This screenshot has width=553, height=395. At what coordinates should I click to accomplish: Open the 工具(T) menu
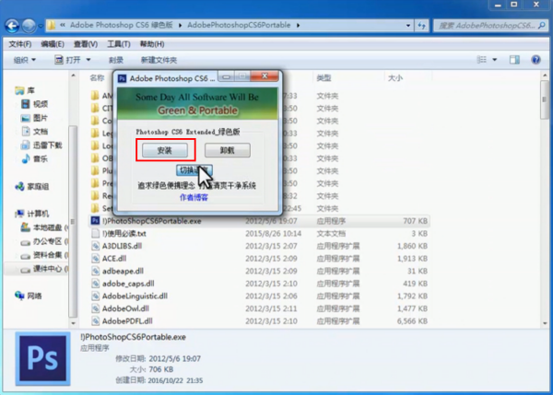tap(119, 44)
